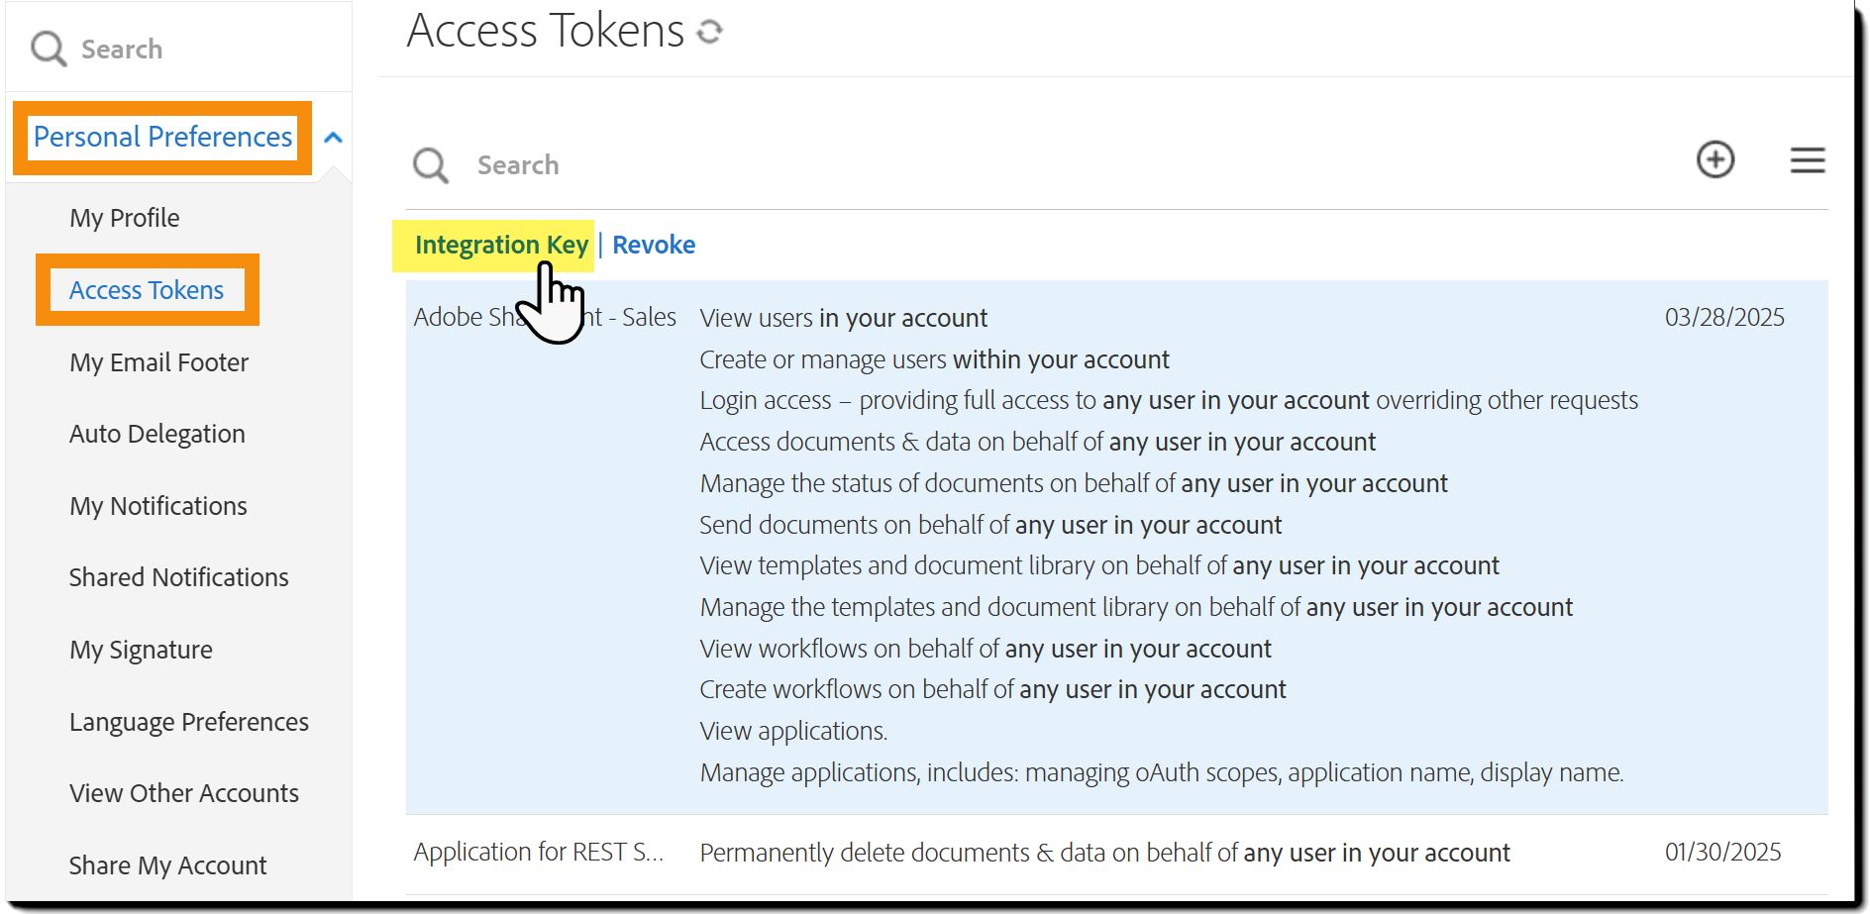Open Shared Notifications page
This screenshot has width=1870, height=914.
coord(178,577)
